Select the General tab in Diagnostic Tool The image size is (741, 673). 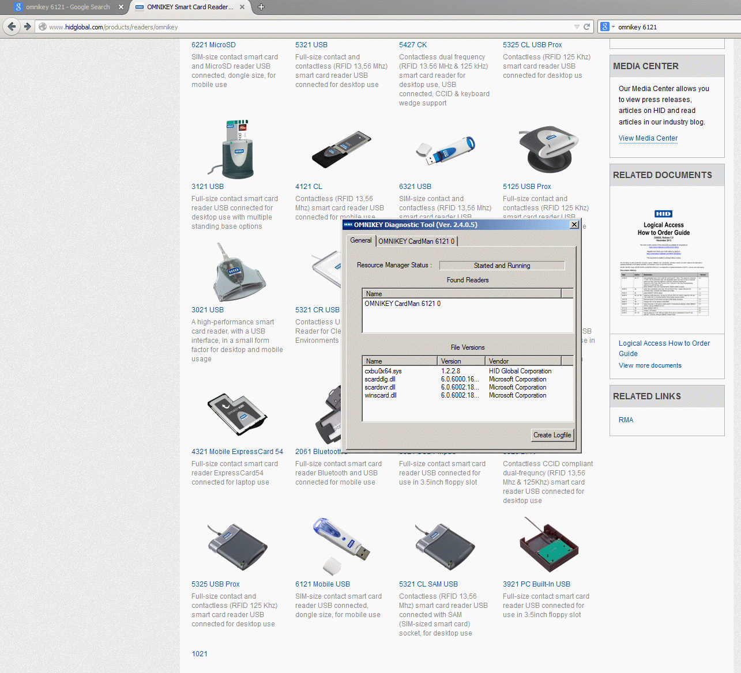(361, 240)
